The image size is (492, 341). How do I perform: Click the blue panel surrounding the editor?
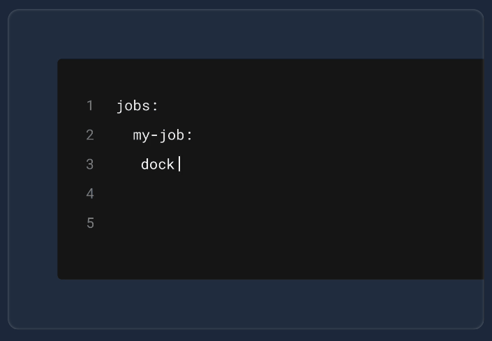pyautogui.click(x=31, y=174)
